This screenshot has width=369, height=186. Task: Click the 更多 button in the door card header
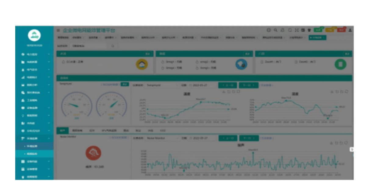pyautogui.click(x=347, y=54)
